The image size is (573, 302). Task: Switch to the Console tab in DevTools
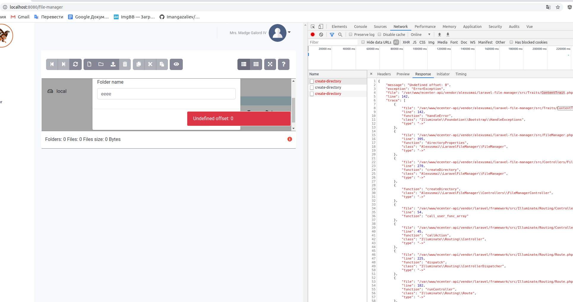360,26
